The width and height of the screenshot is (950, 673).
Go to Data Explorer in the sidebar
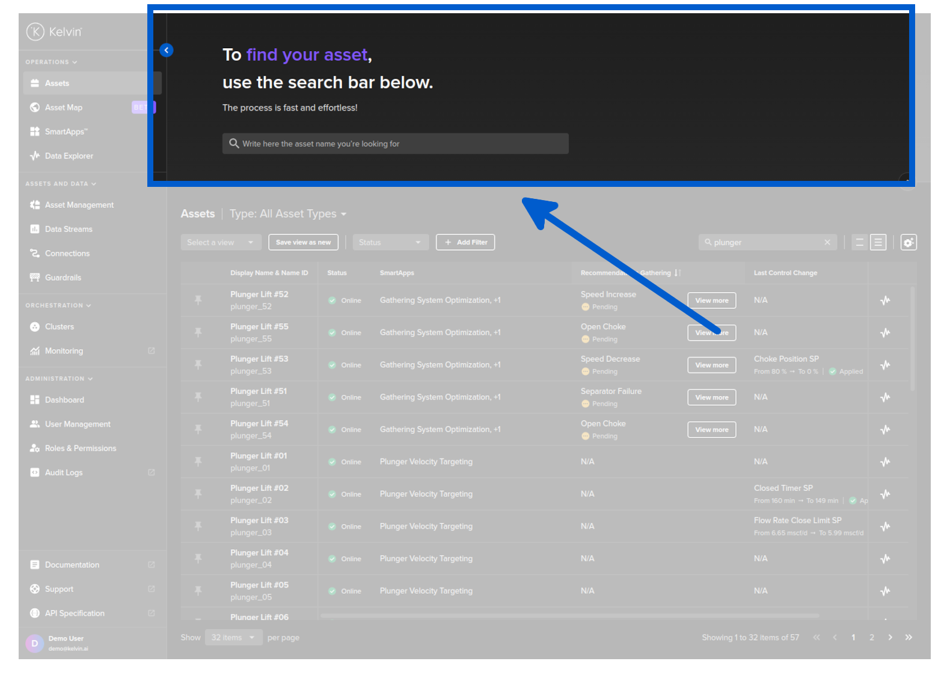(x=69, y=156)
